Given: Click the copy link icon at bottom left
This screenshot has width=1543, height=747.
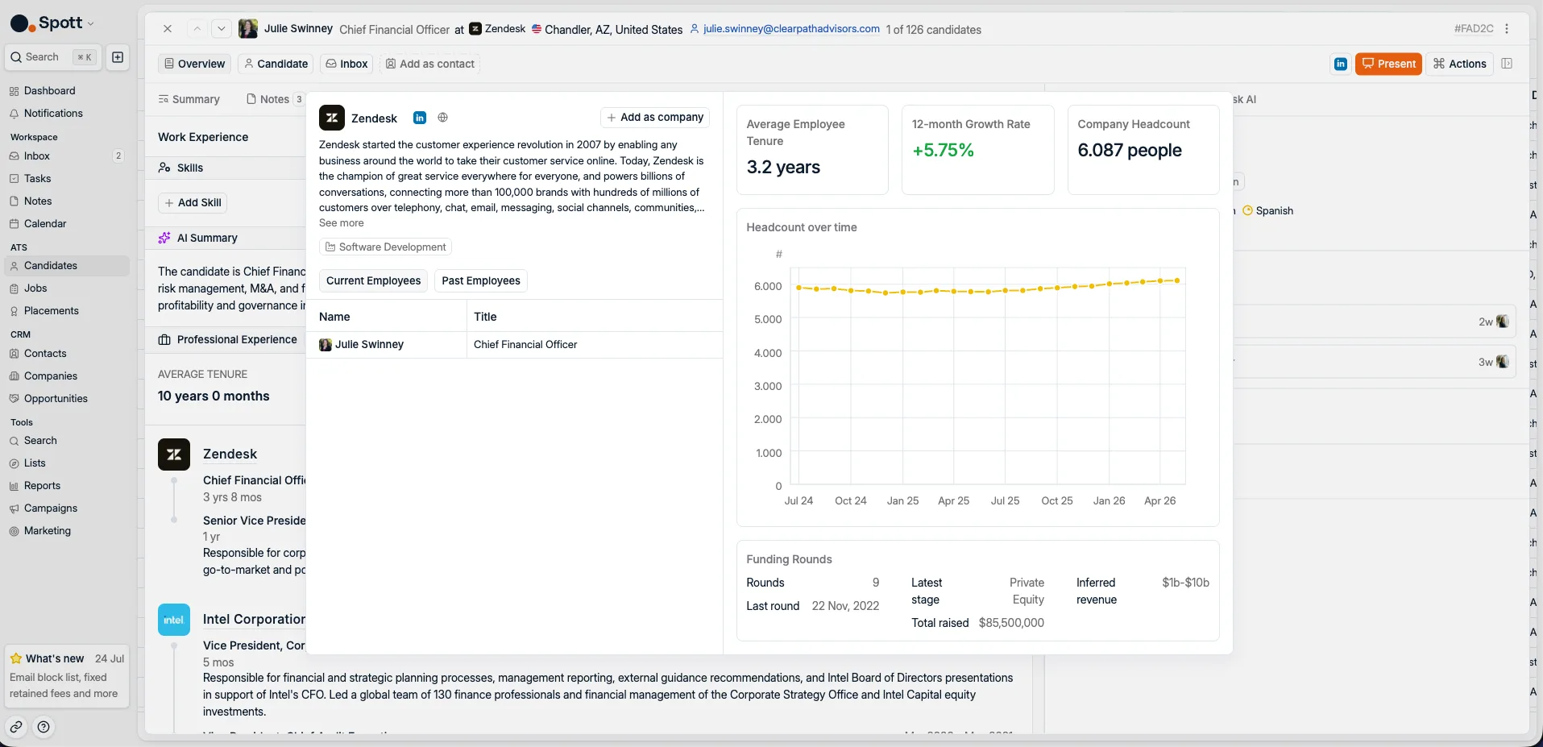Looking at the screenshot, I should 16,727.
